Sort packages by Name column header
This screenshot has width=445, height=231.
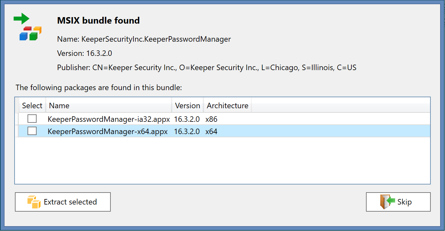pos(59,106)
